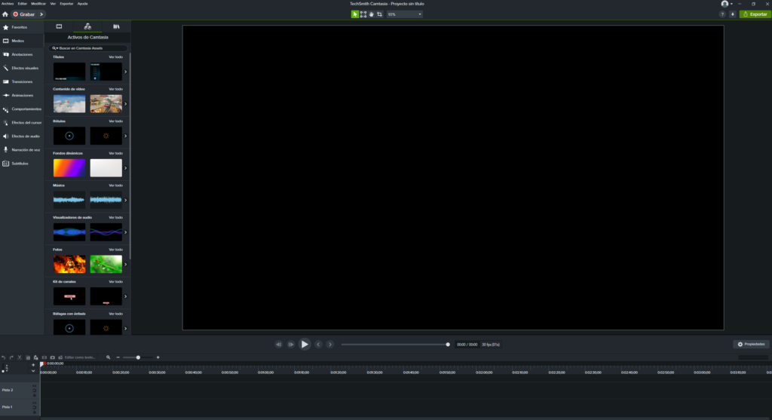The width and height of the screenshot is (772, 420).
Task: Click the Paste icon in timeline toolbar
Action: pyautogui.click(x=36, y=357)
